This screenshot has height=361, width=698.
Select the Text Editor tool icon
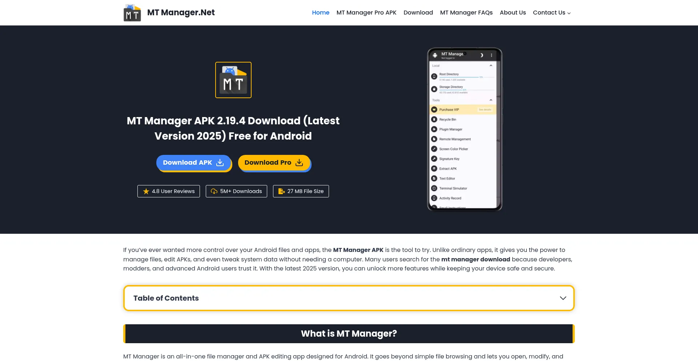tap(434, 178)
